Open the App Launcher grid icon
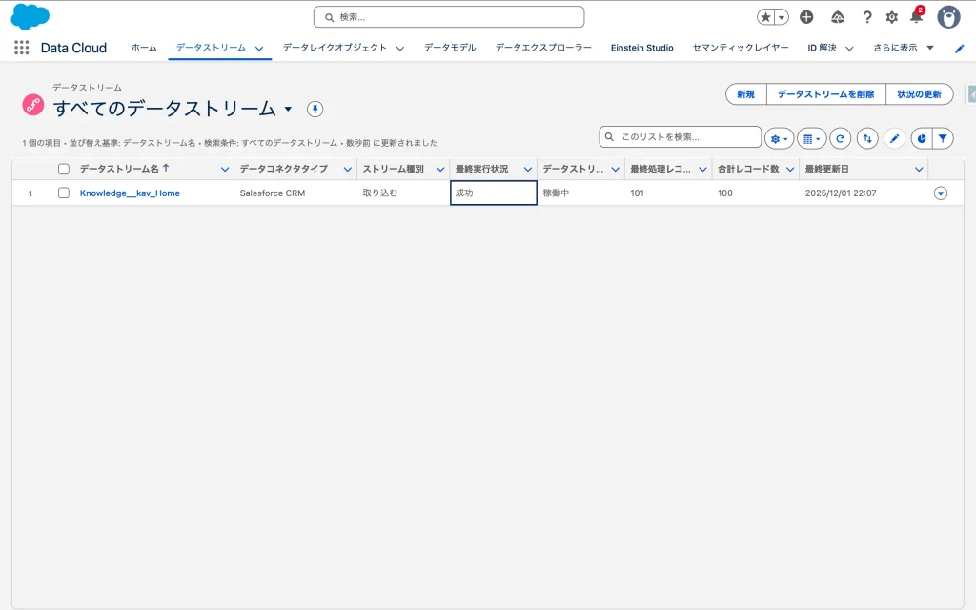Image resolution: width=976 pixels, height=610 pixels. [21, 48]
